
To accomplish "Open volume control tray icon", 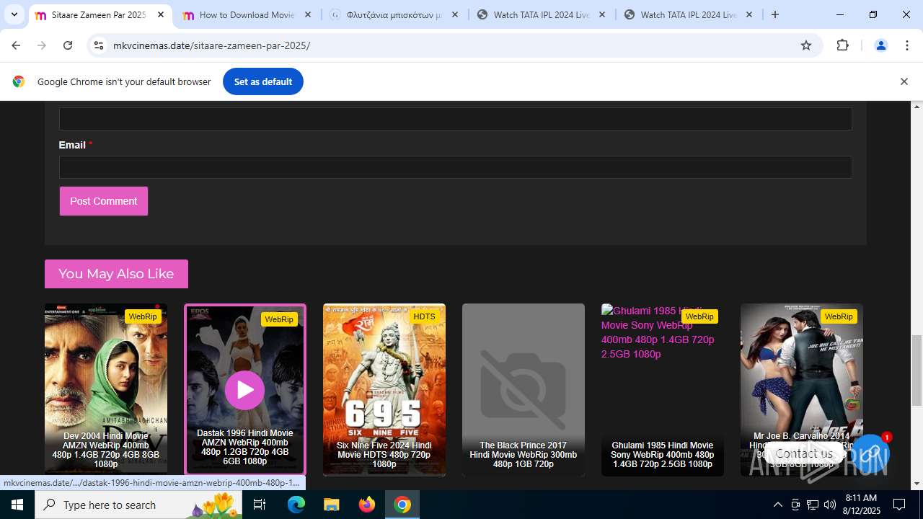I will 830,505.
